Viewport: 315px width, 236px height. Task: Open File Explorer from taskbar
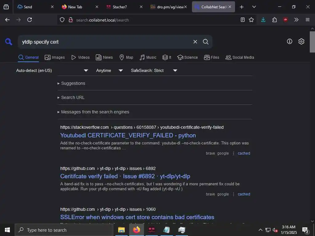[121, 230]
